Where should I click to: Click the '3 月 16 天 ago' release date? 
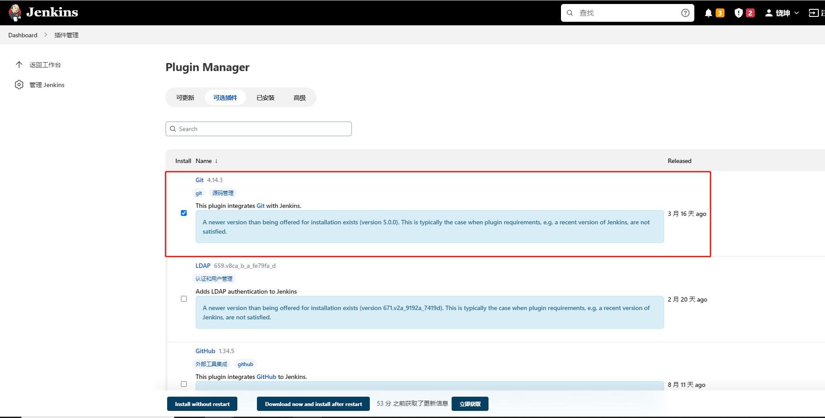[687, 214]
